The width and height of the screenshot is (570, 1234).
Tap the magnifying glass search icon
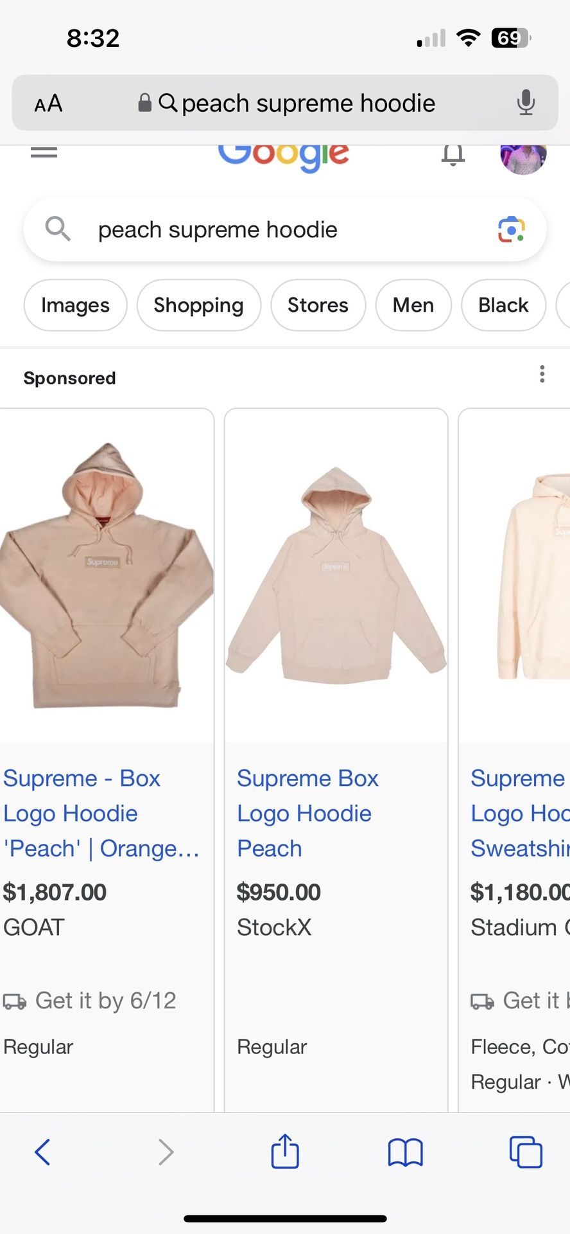[x=58, y=229]
